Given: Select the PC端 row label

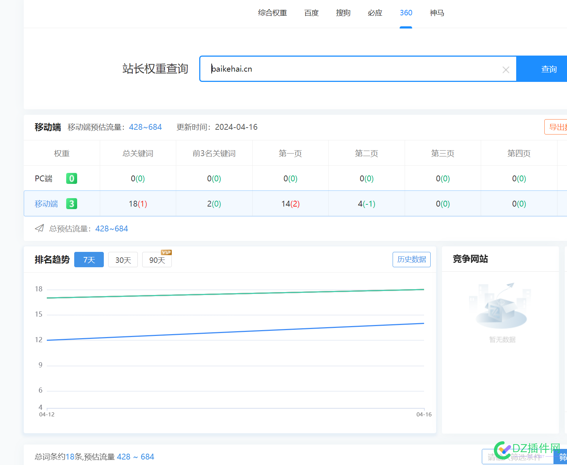Looking at the screenshot, I should 44,178.
